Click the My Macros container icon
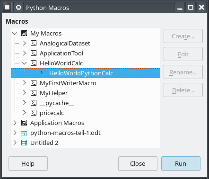 tap(24, 33)
